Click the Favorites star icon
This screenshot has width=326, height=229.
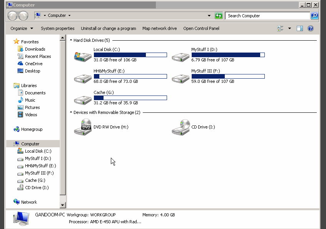pyautogui.click(x=17, y=41)
